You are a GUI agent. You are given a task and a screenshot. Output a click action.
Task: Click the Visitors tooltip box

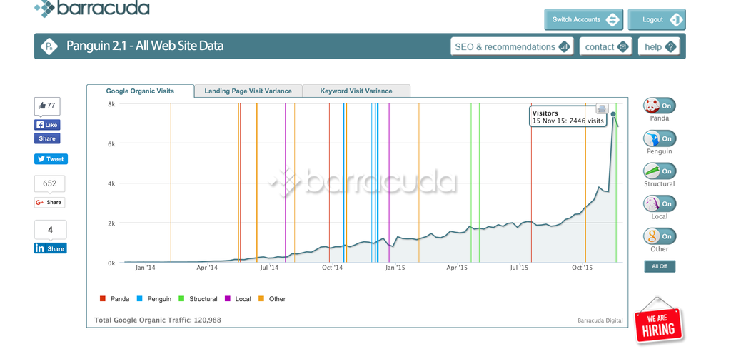click(x=568, y=116)
